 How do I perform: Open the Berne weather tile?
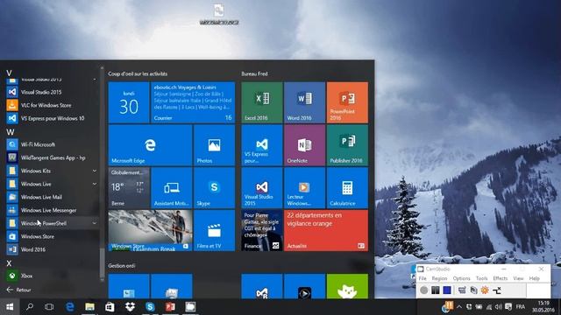click(129, 188)
